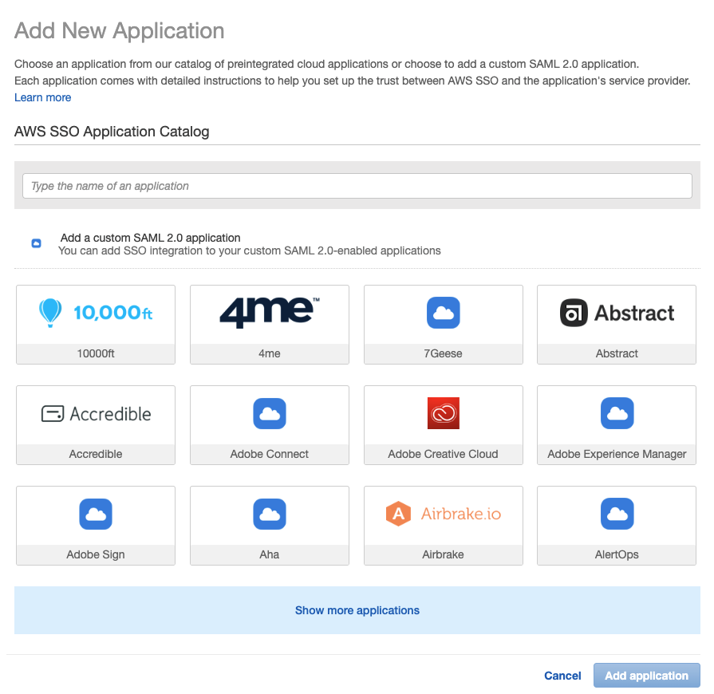Click the custom SAML 2.0 cloud icon
This screenshot has width=714, height=694.
(36, 243)
